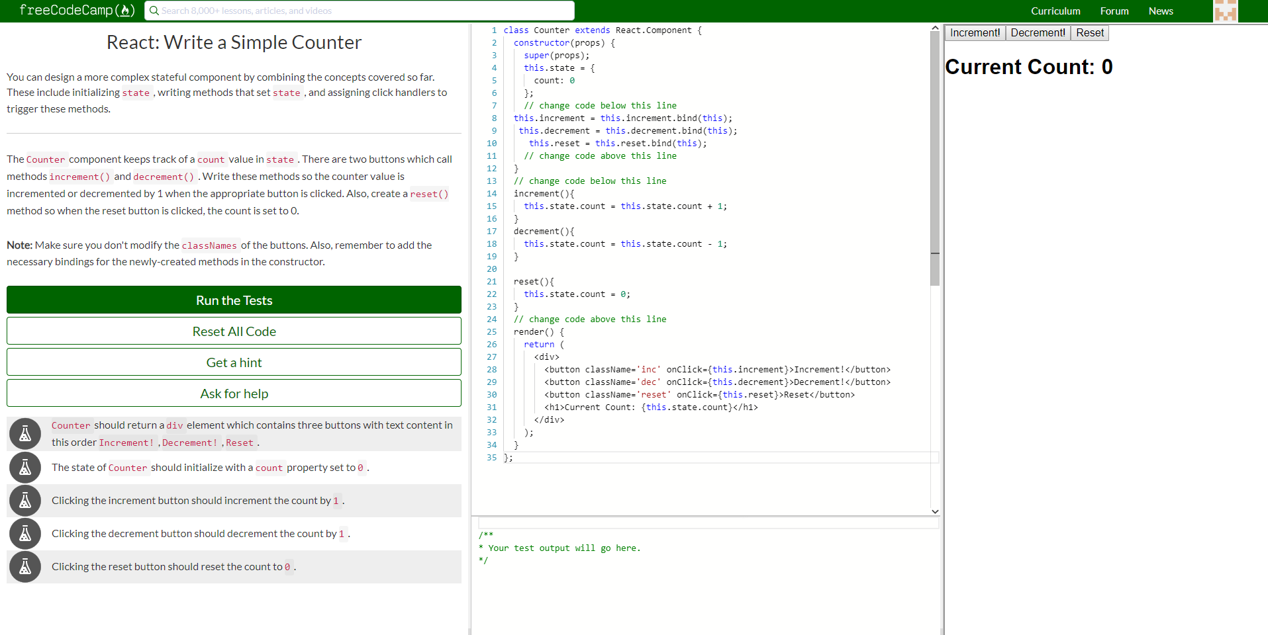Click the Increment! preview button
1268x635 pixels.
[975, 33]
